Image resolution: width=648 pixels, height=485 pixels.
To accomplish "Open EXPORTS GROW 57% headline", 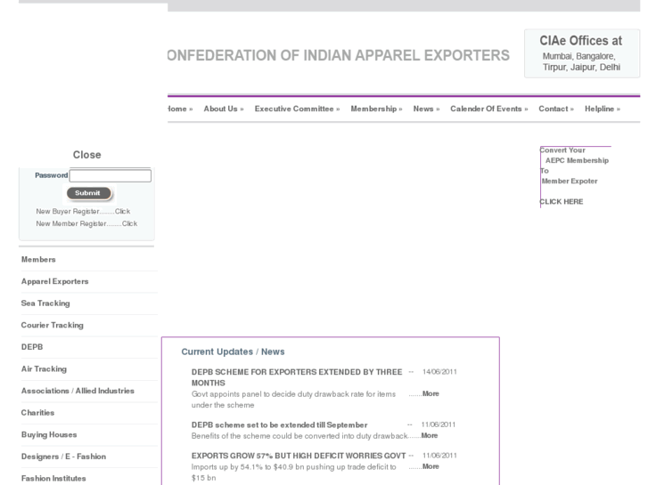I will click(299, 456).
